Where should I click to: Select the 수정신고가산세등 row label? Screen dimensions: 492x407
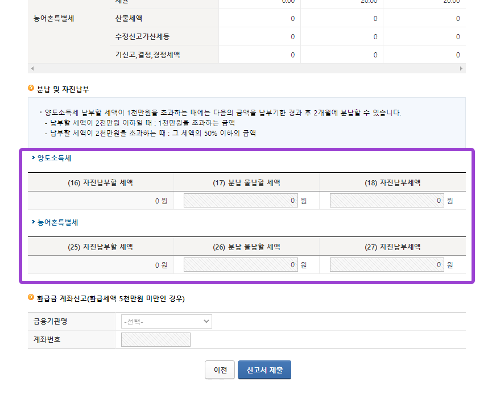[x=142, y=36]
